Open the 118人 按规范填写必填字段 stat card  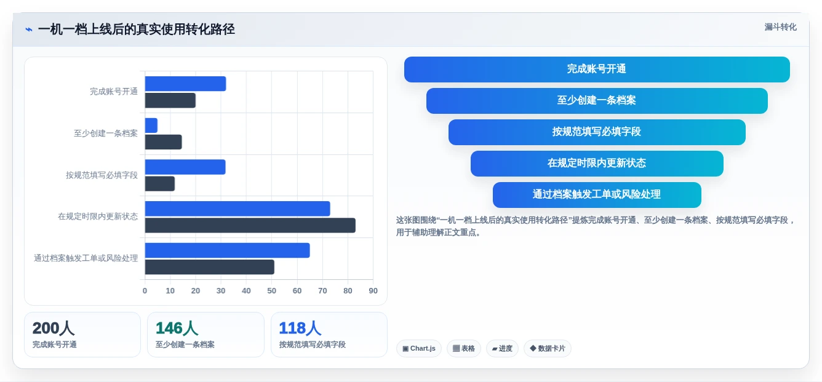coord(329,335)
